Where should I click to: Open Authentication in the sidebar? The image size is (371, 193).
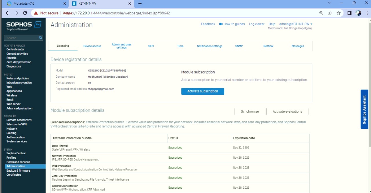tap(16, 137)
